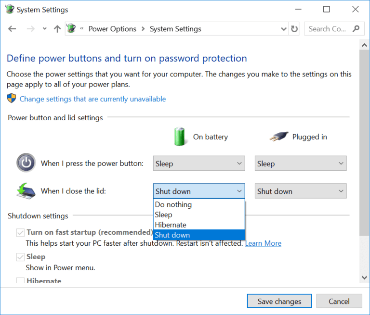The width and height of the screenshot is (370, 315).
Task: Open Change settings that are currently unavailable
Action: click(92, 99)
